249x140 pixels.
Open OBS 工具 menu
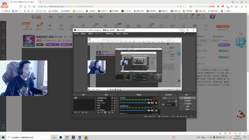click(118, 34)
